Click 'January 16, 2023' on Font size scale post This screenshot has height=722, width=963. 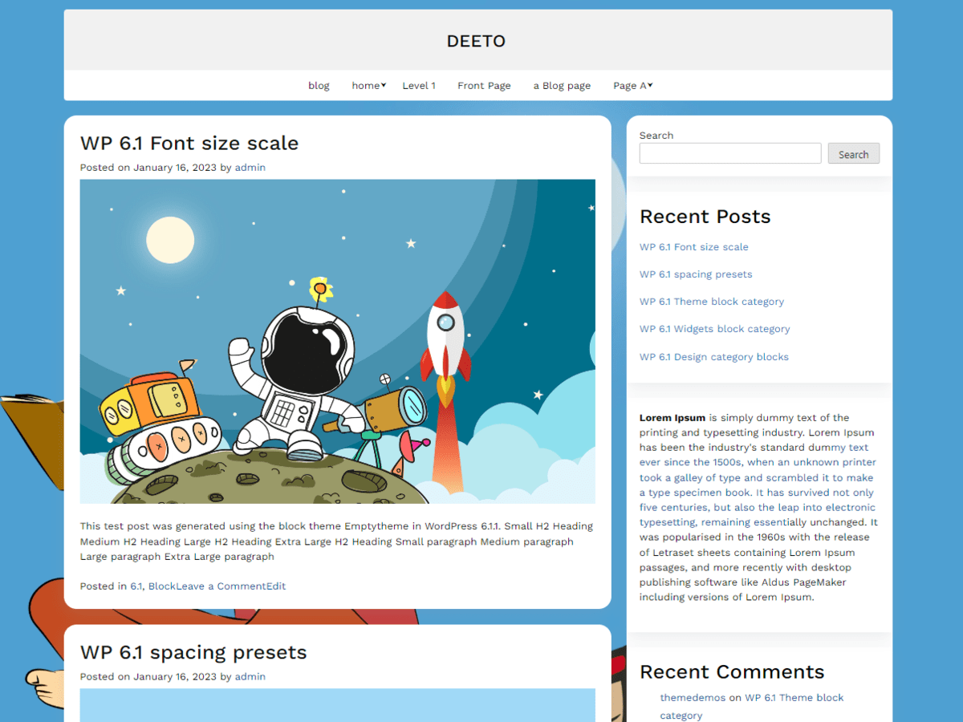[175, 168]
